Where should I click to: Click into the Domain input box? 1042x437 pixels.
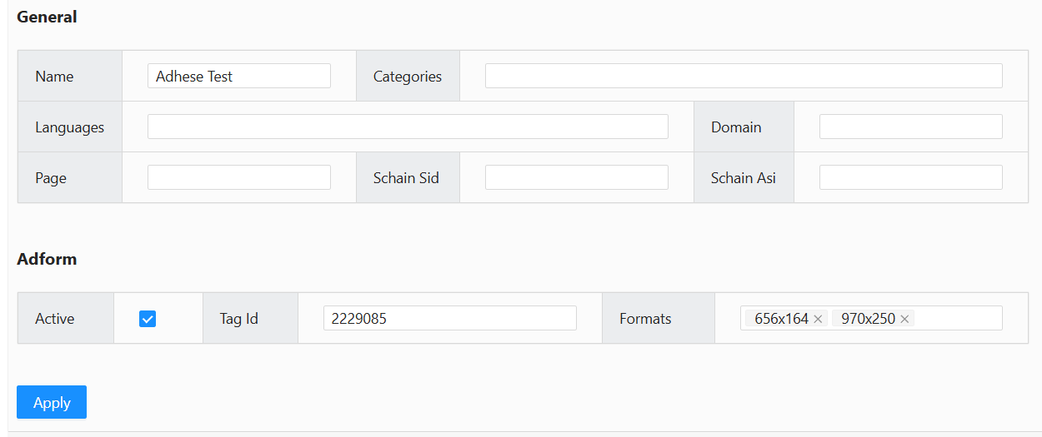coord(910,127)
